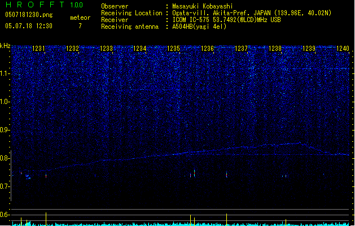Click the 0.9 kHz frequency label
Viewport: 355px width, 226px height.
point(5,130)
